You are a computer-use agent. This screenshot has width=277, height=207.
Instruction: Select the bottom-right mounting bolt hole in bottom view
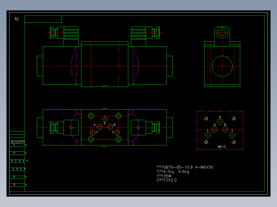(x=118, y=140)
